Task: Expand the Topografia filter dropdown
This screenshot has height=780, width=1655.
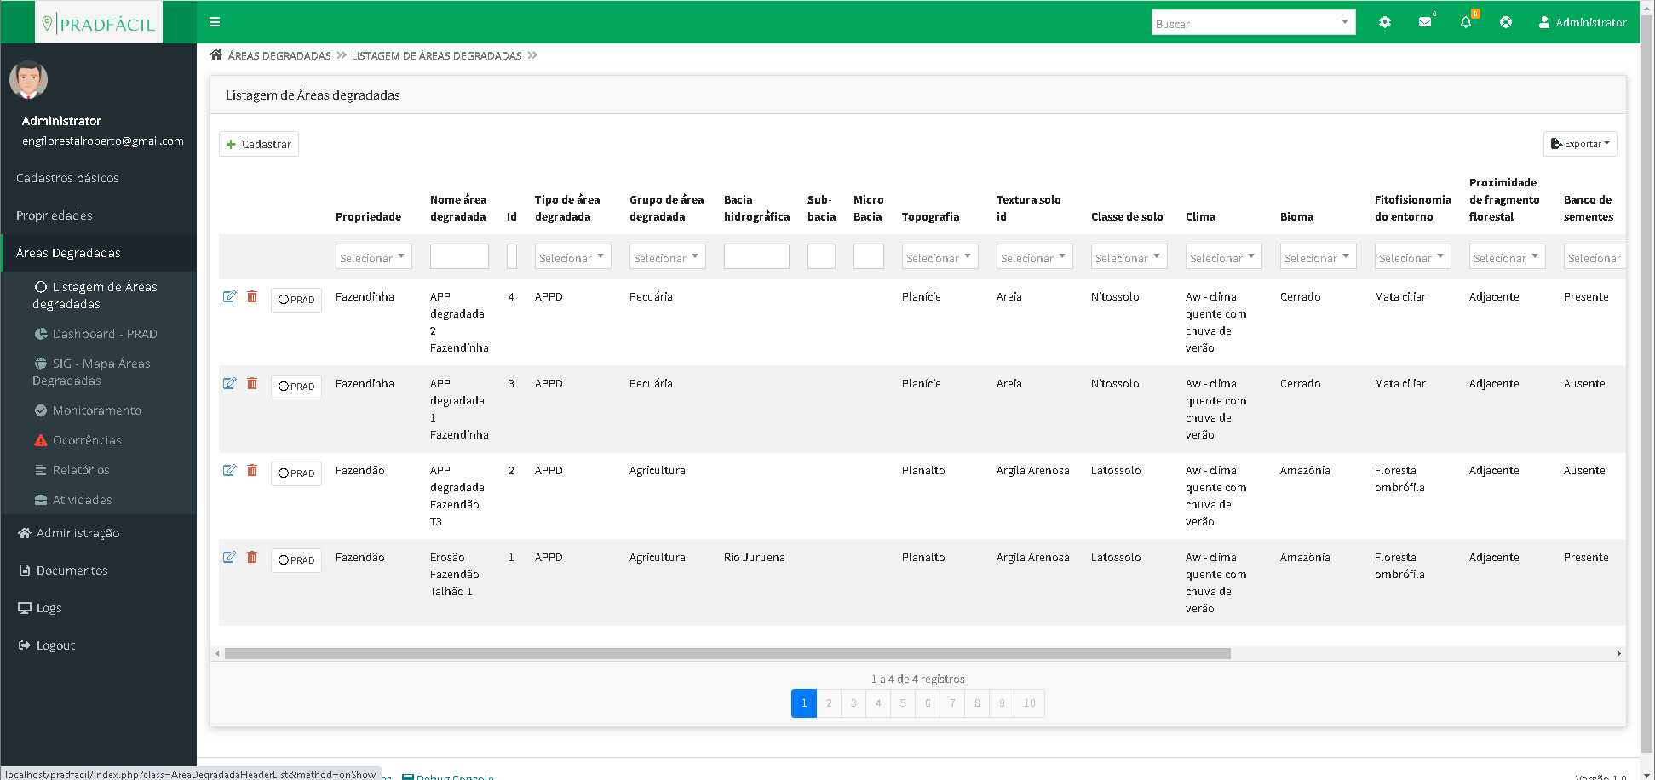Action: tap(940, 257)
